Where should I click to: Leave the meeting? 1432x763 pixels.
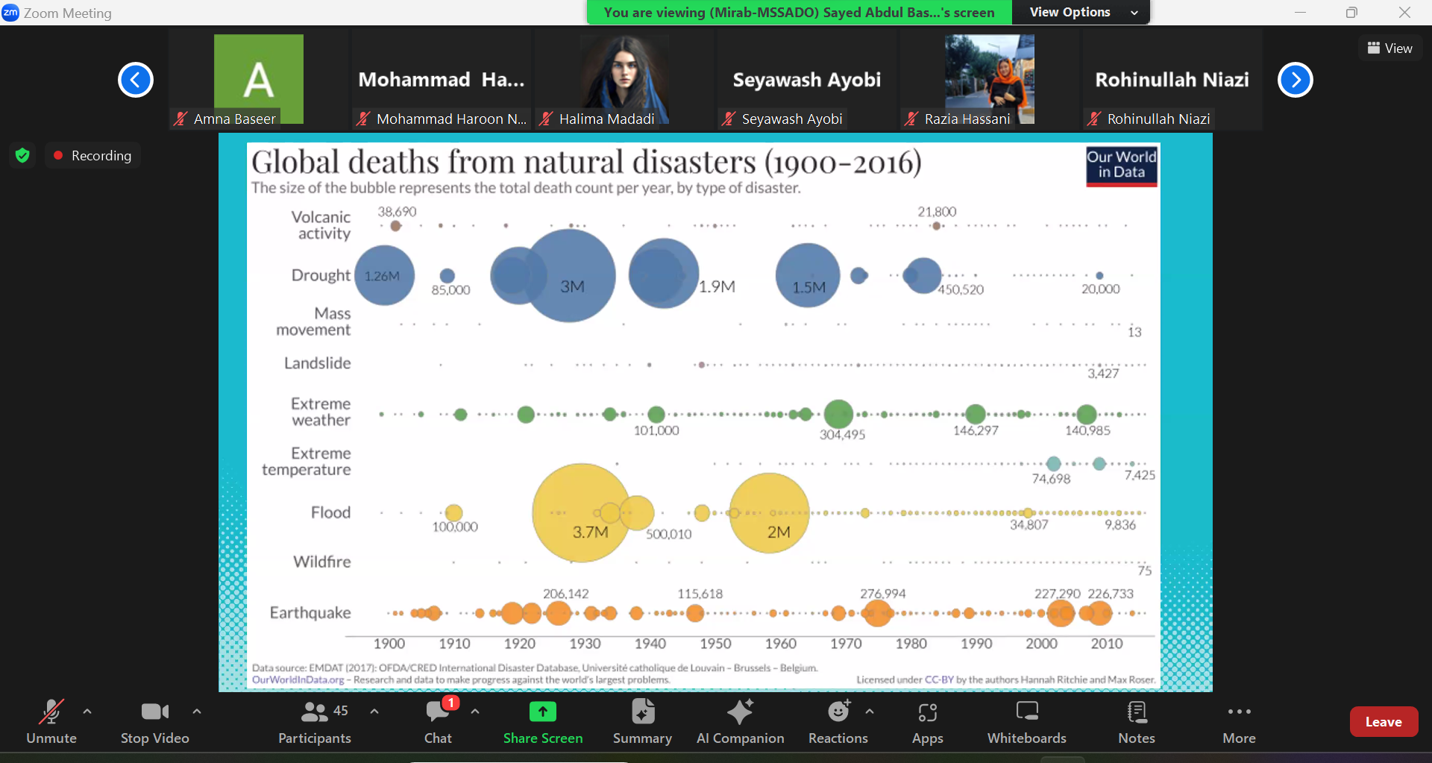[1384, 721]
